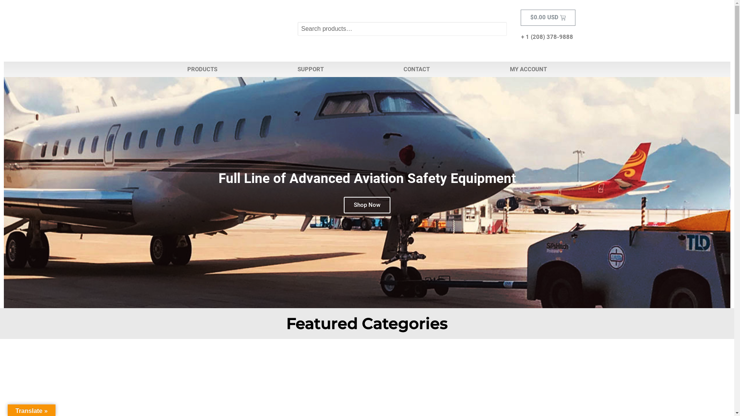
Task: Click the Shop Now button
Action: [367, 205]
